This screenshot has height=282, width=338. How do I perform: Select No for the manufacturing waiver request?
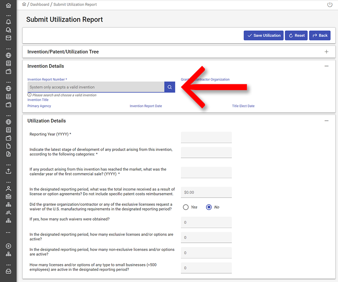(x=209, y=207)
